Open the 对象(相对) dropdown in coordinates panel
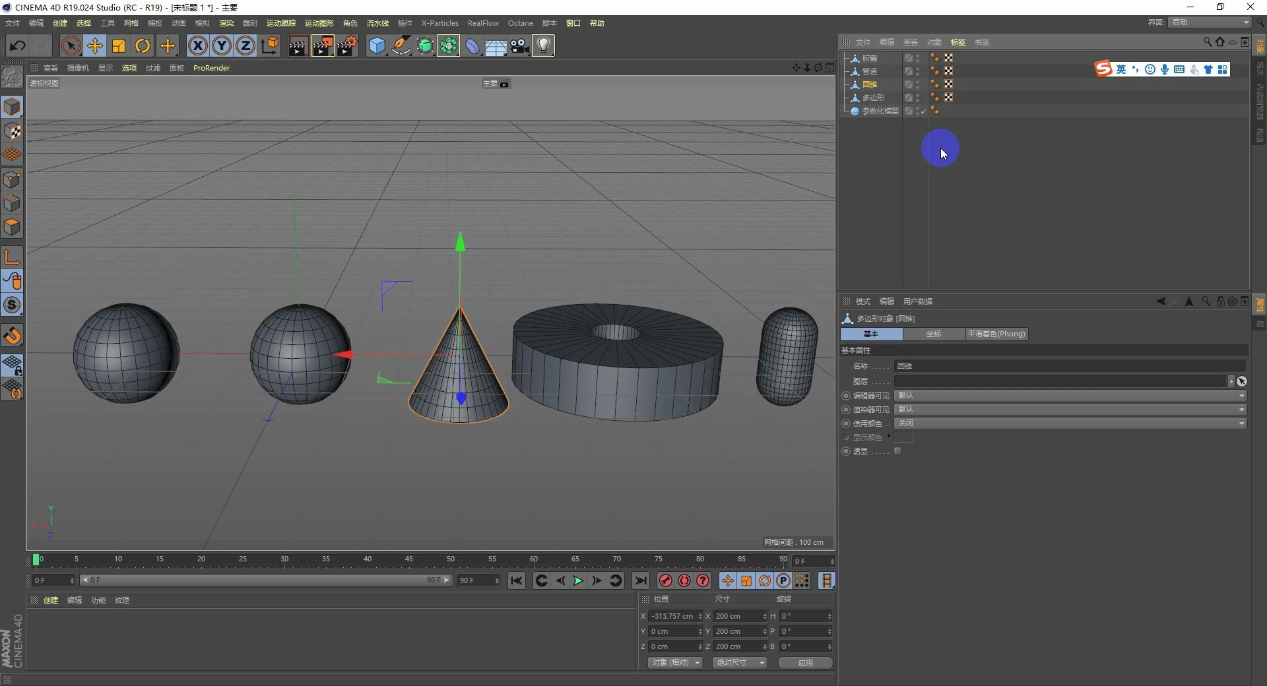The image size is (1267, 686). pyautogui.click(x=674, y=662)
